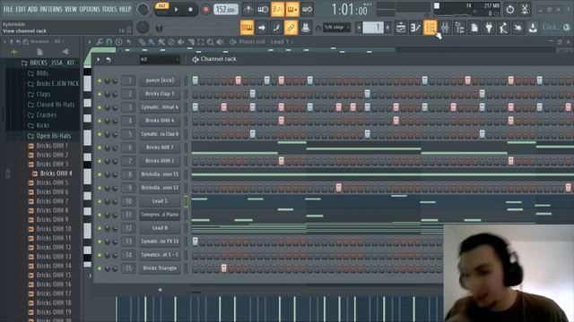Toggle the loop recording icon

307,10
